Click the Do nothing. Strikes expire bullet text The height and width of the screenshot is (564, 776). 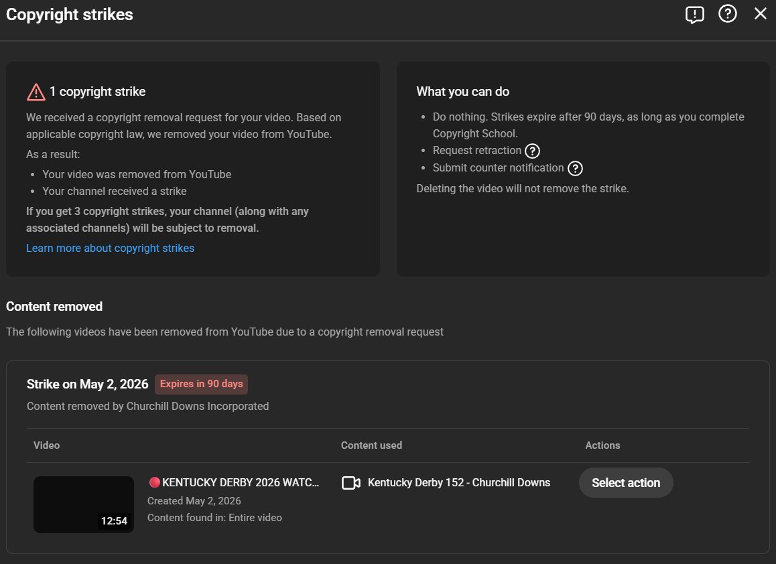click(x=588, y=125)
